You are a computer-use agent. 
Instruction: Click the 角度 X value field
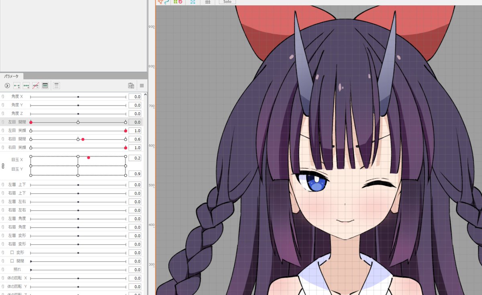[x=135, y=97]
